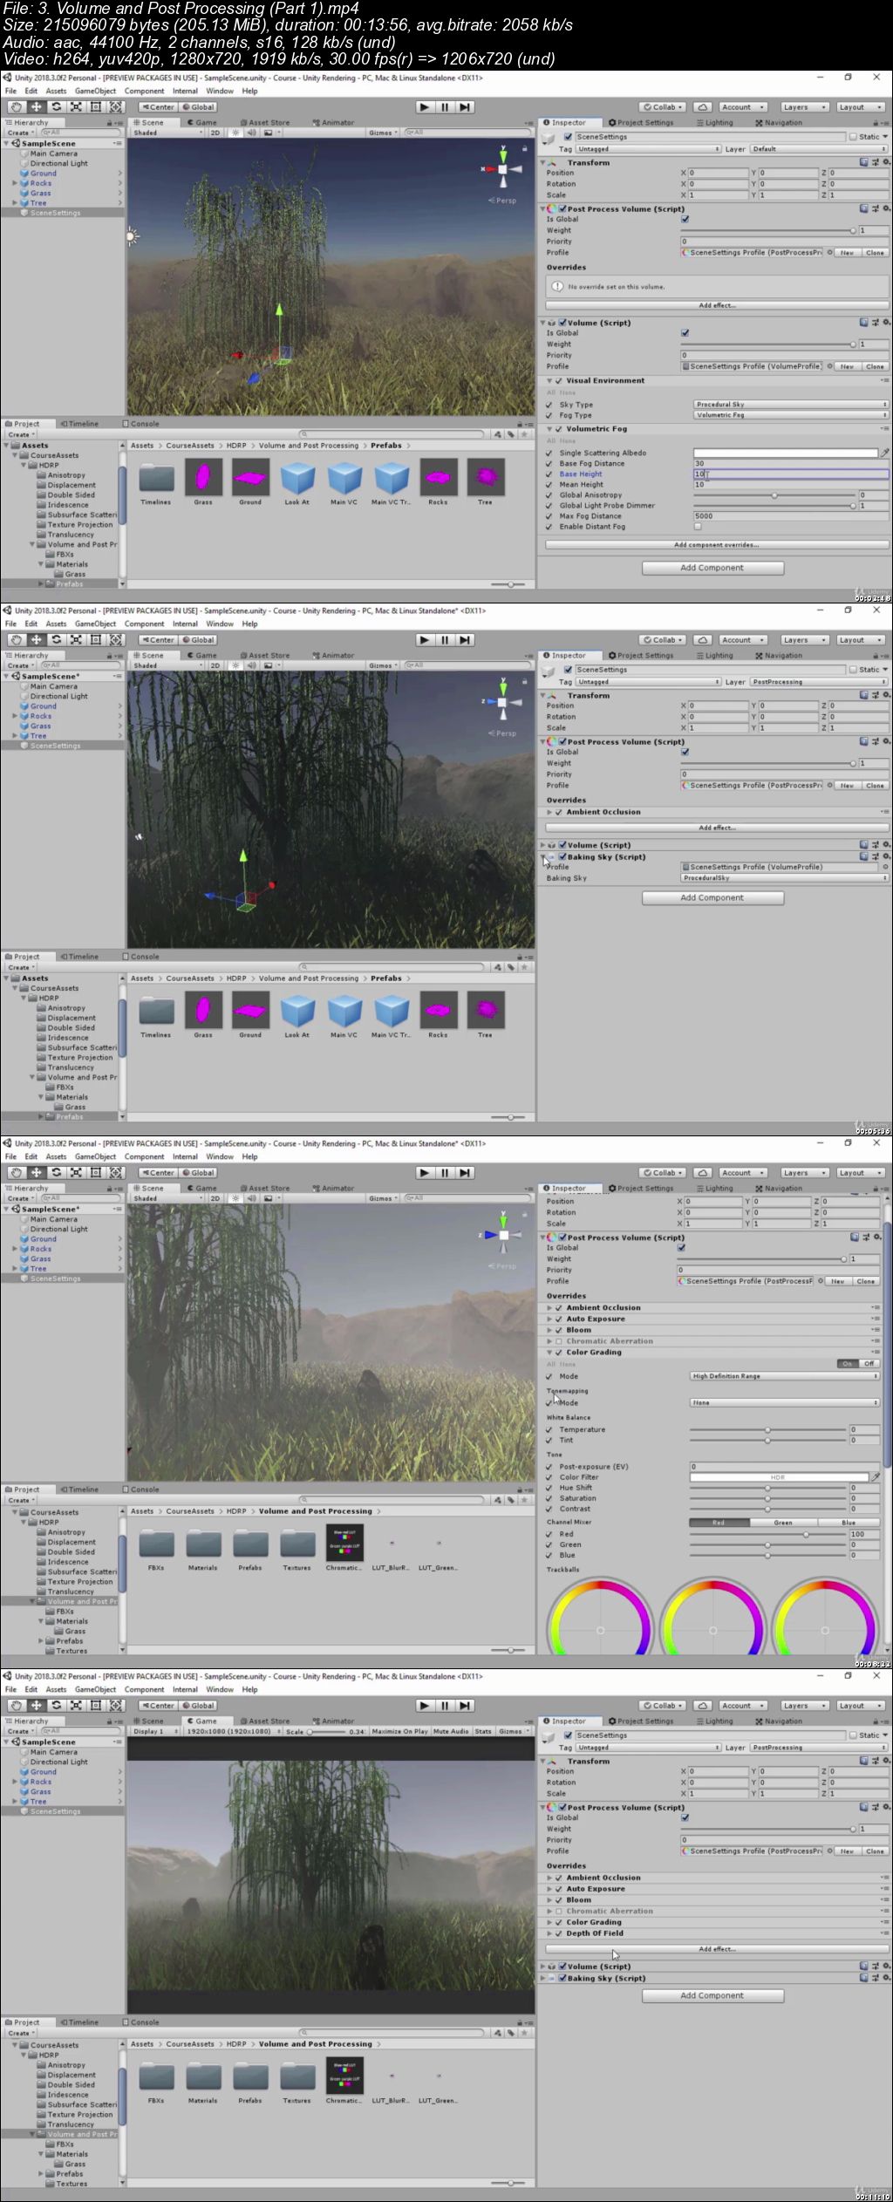Toggle Baking Sky (Script) enable in second frame
The image size is (893, 2202).
pos(563,856)
